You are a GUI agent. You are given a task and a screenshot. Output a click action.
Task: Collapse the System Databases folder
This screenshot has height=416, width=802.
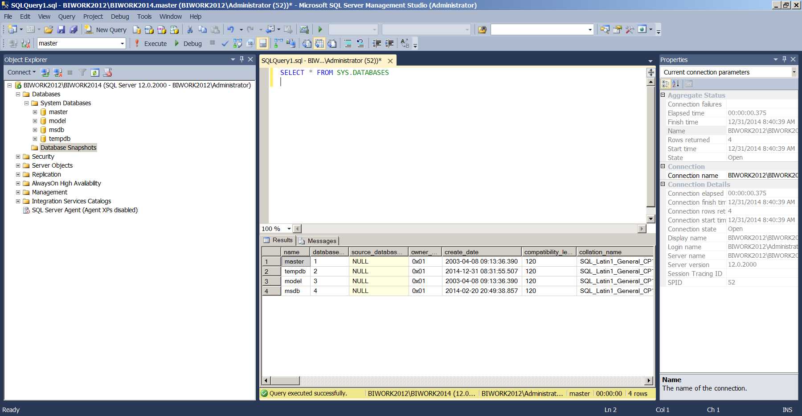click(x=26, y=103)
